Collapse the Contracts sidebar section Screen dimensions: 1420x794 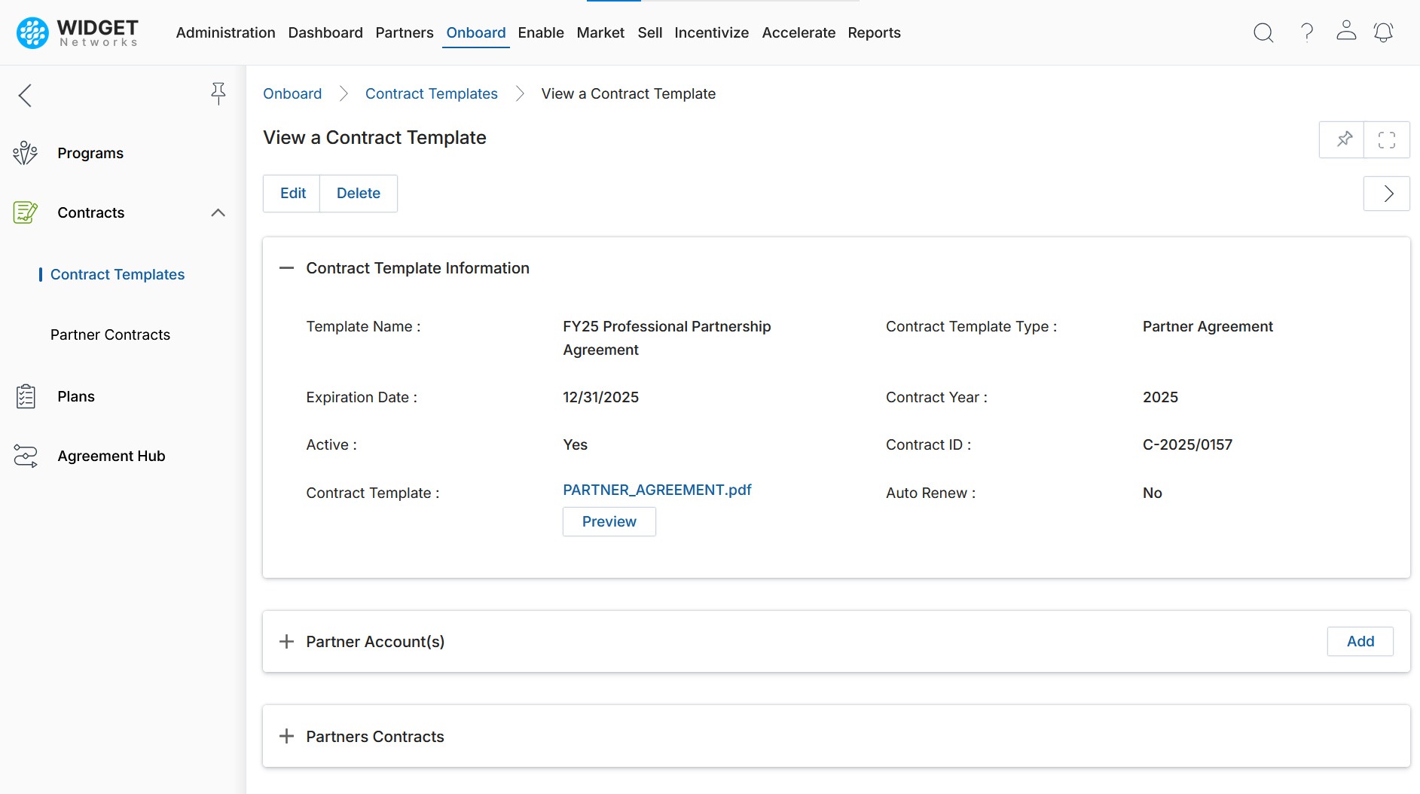tap(218, 213)
